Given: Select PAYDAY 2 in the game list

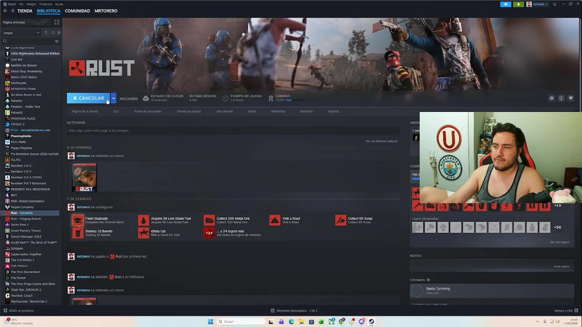Looking at the screenshot, I should tap(17, 124).
